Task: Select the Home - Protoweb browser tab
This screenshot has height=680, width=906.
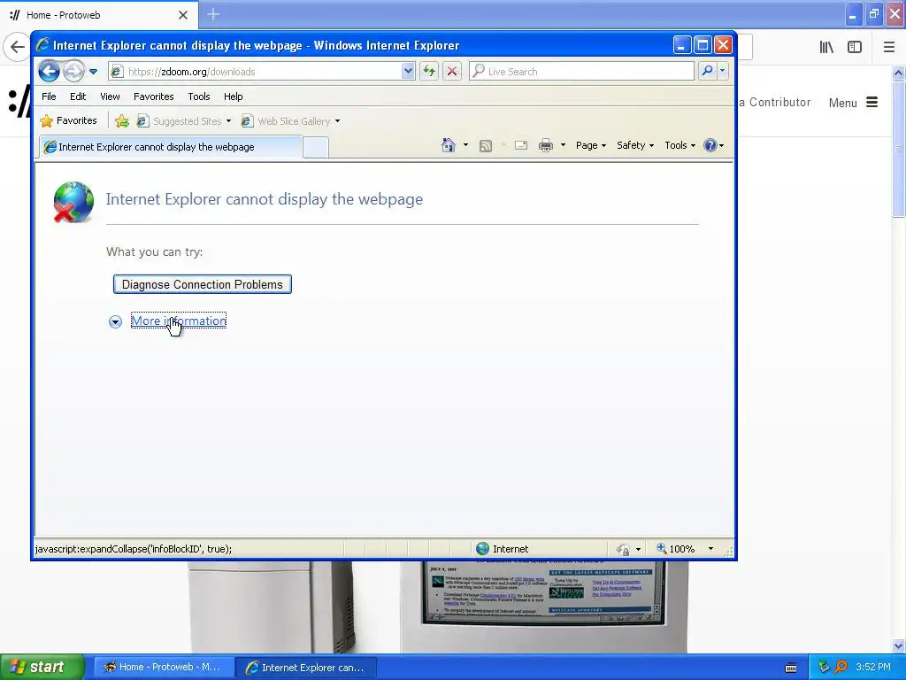Action: click(99, 15)
